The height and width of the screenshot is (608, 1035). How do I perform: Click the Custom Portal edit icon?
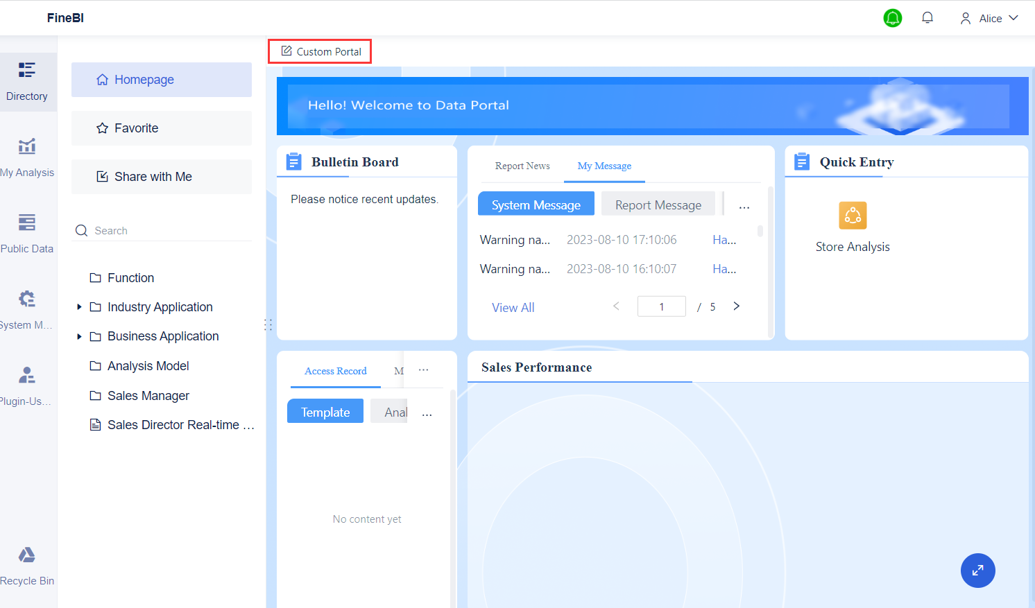point(286,51)
